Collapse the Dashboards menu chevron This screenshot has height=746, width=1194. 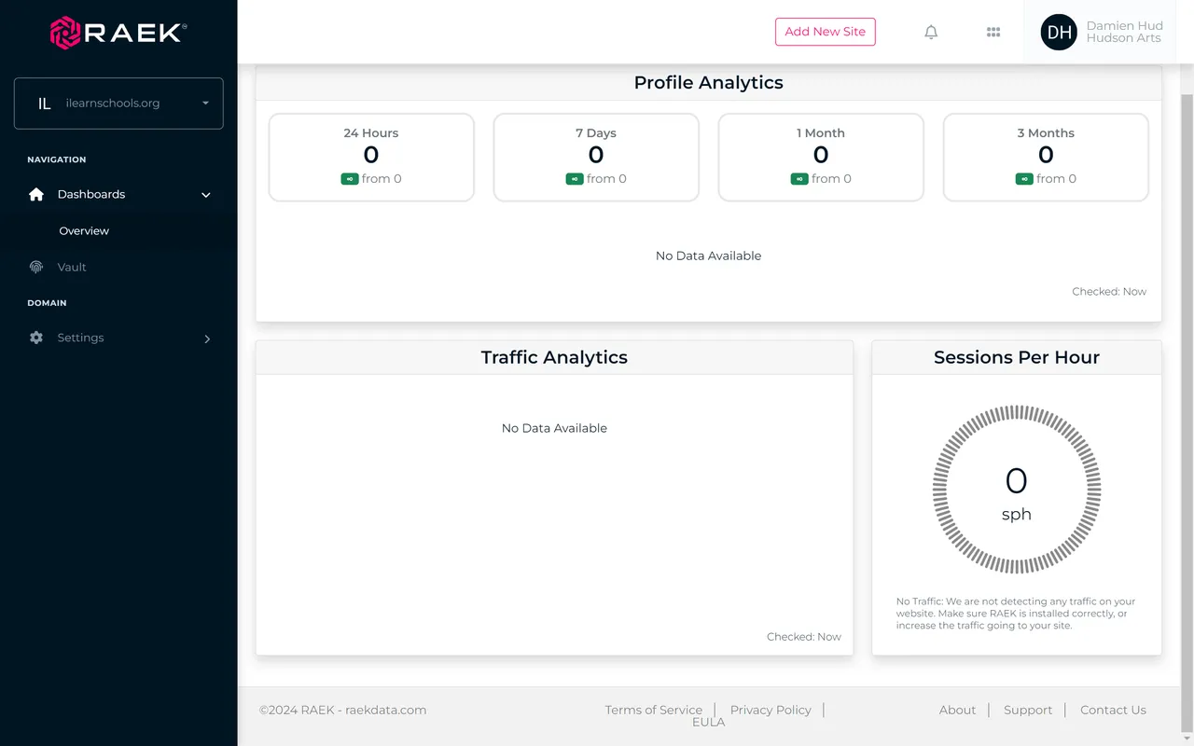[206, 195]
